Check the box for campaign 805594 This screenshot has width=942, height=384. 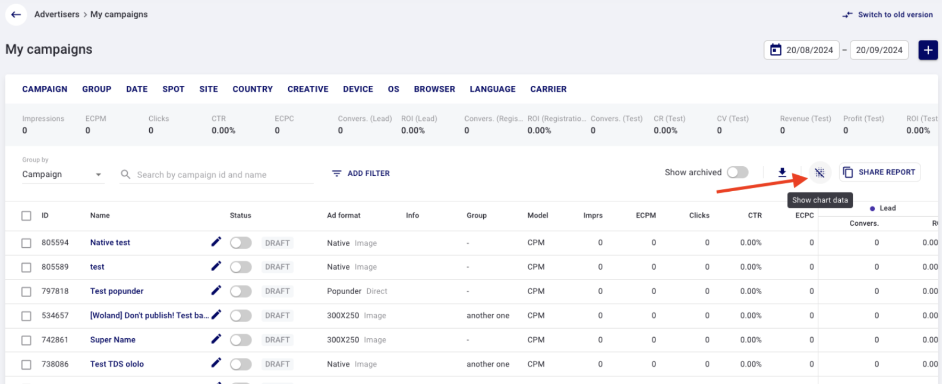(26, 243)
